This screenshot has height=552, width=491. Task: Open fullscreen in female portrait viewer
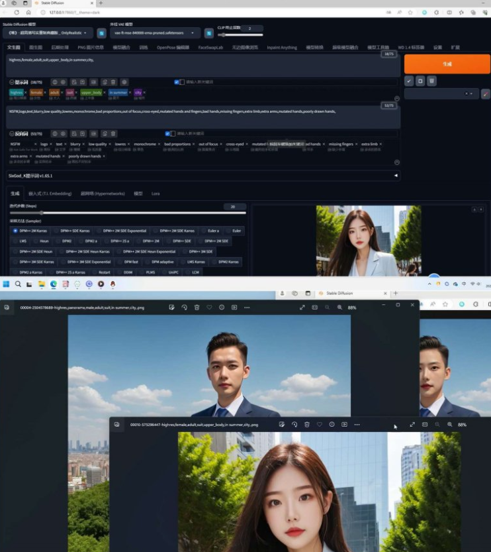(x=412, y=425)
